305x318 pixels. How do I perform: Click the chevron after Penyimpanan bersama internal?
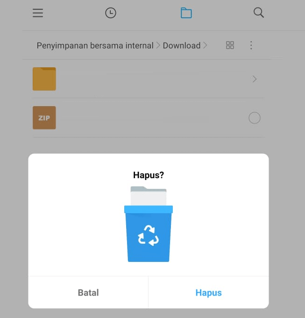(x=158, y=45)
